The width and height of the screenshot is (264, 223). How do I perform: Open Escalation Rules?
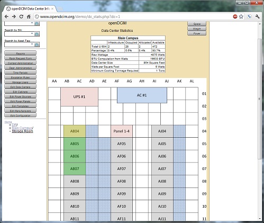point(20,77)
